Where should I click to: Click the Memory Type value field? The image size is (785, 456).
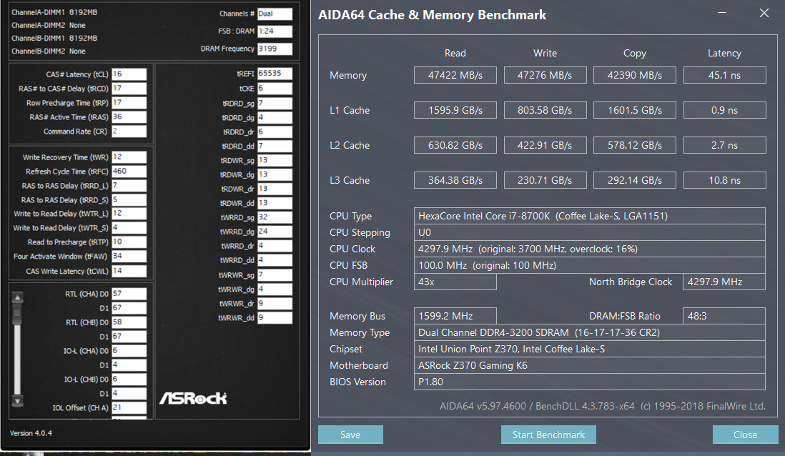point(589,332)
